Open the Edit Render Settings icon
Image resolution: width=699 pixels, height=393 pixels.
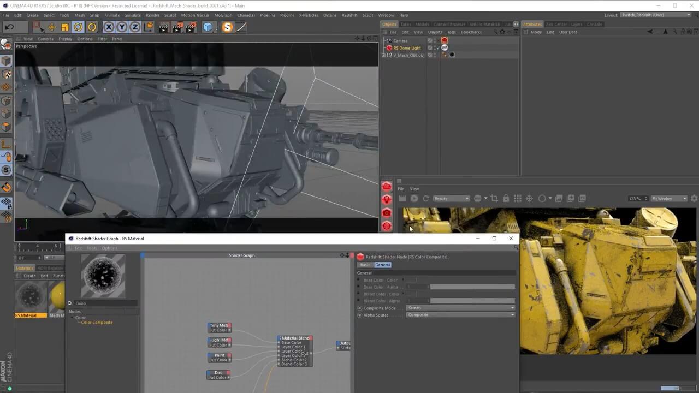point(191,27)
